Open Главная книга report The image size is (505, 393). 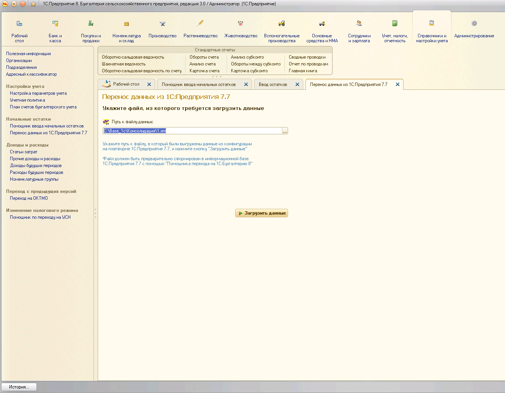pos(303,71)
